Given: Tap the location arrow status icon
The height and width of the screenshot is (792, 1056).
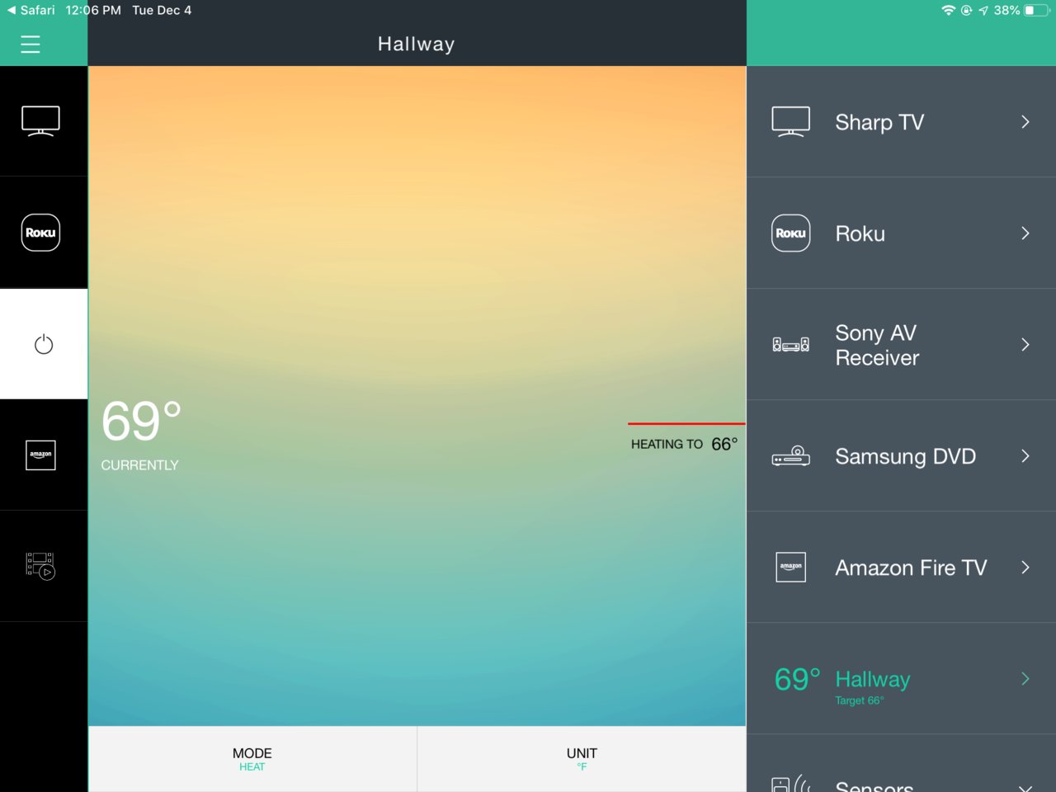Looking at the screenshot, I should 983,11.
